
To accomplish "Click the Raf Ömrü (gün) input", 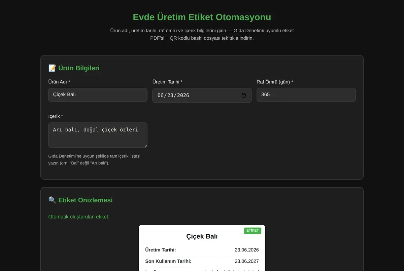I will pyautogui.click(x=306, y=95).
